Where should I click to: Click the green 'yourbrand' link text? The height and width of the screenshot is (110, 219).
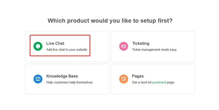[x=159, y=82]
